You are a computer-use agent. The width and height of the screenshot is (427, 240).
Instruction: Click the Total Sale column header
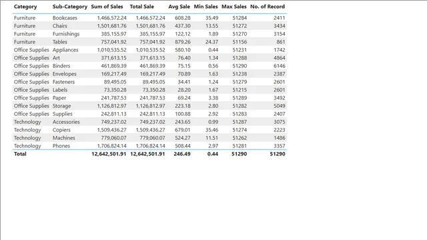click(x=141, y=7)
